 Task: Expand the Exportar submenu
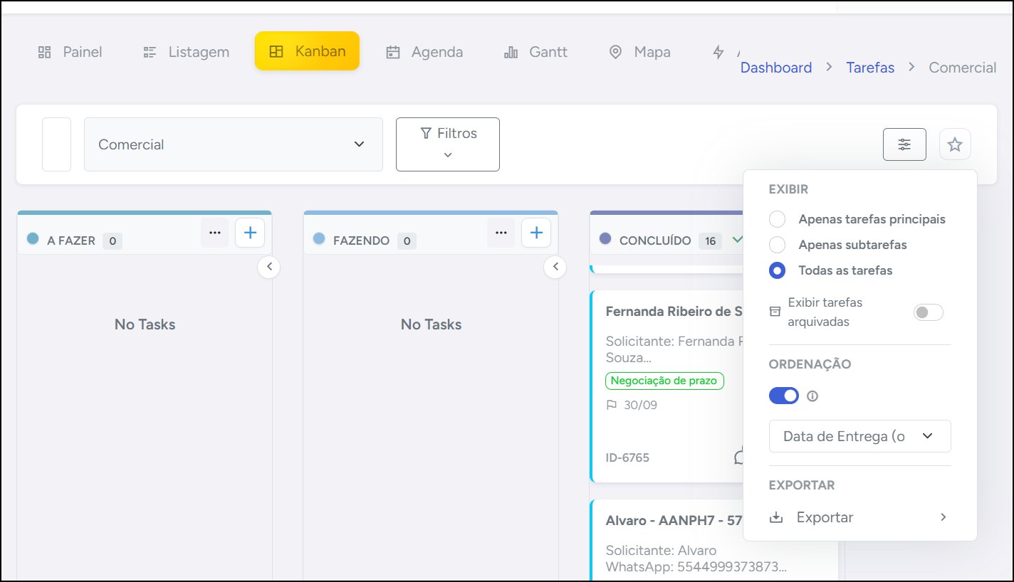(860, 517)
